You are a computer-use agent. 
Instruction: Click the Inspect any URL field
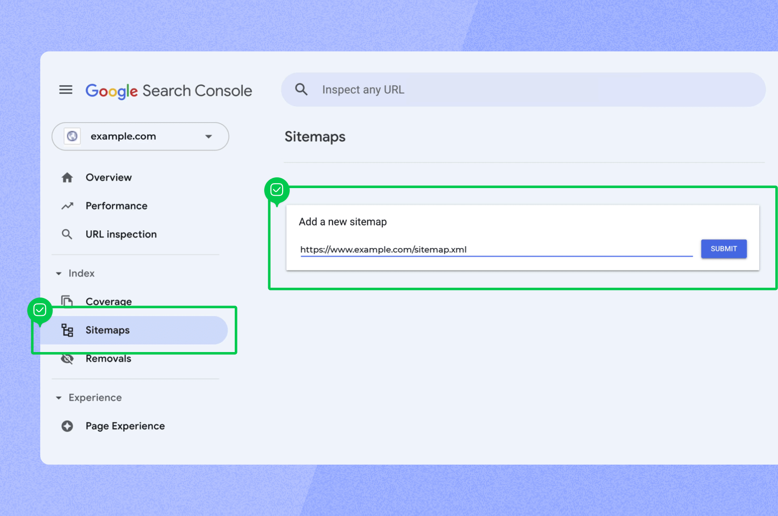(x=523, y=89)
